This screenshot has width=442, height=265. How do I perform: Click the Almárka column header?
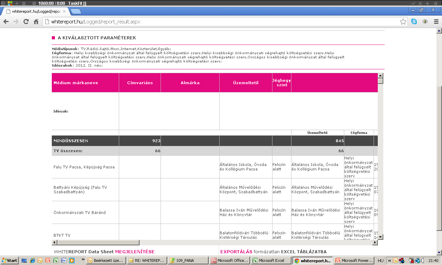pyautogui.click(x=190, y=83)
